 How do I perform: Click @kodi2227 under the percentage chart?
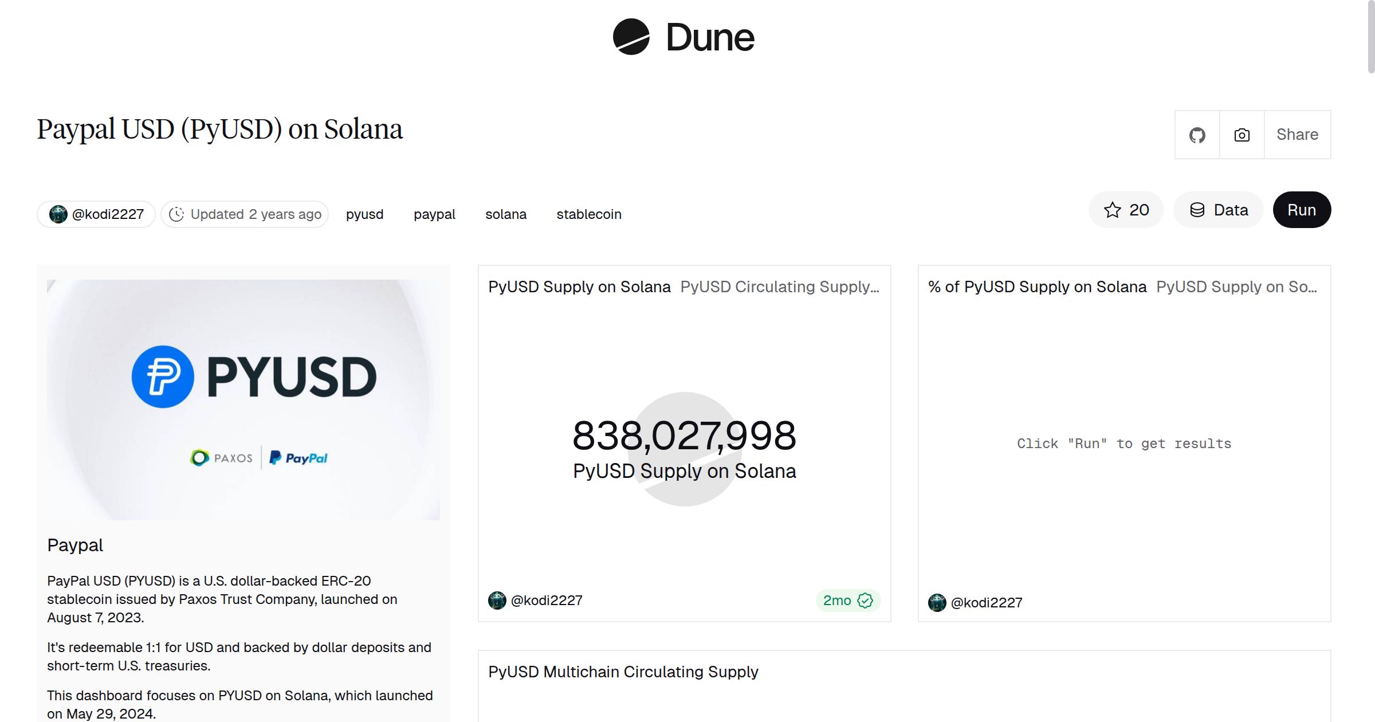click(x=987, y=602)
